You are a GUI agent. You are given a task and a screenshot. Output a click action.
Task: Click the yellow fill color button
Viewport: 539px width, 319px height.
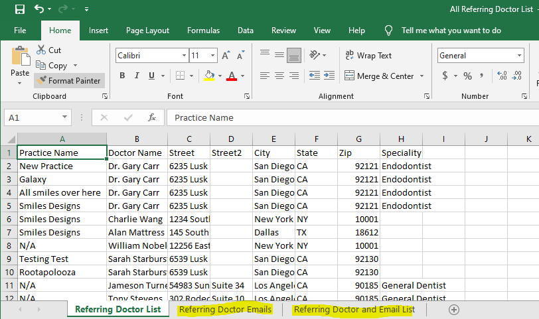[x=210, y=76]
